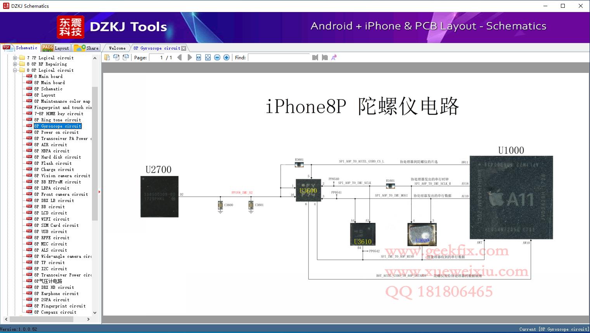The height and width of the screenshot is (333, 590).
Task: Find previous match icon
Action: 315,57
